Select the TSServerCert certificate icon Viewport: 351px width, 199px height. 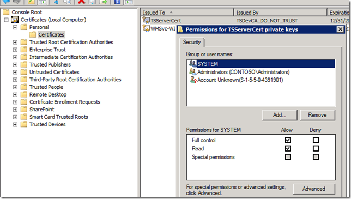point(146,20)
